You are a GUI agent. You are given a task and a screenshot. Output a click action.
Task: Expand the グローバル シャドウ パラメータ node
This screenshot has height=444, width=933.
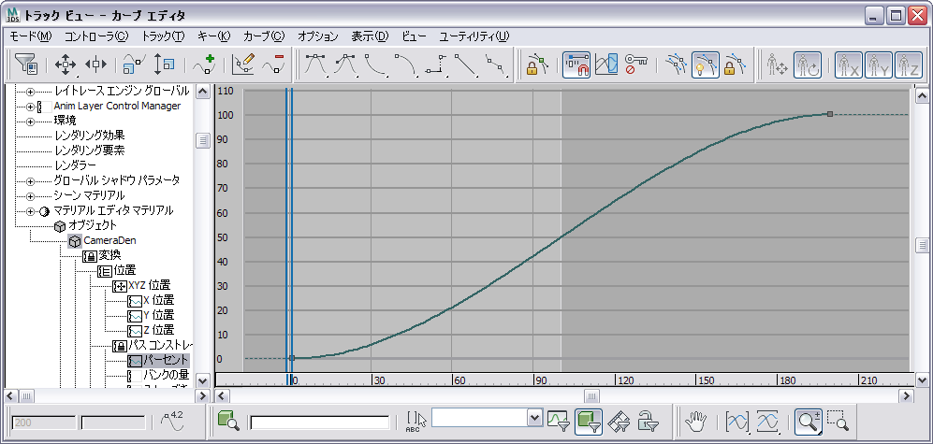(x=30, y=180)
